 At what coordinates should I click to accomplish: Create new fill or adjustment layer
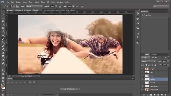155,95
